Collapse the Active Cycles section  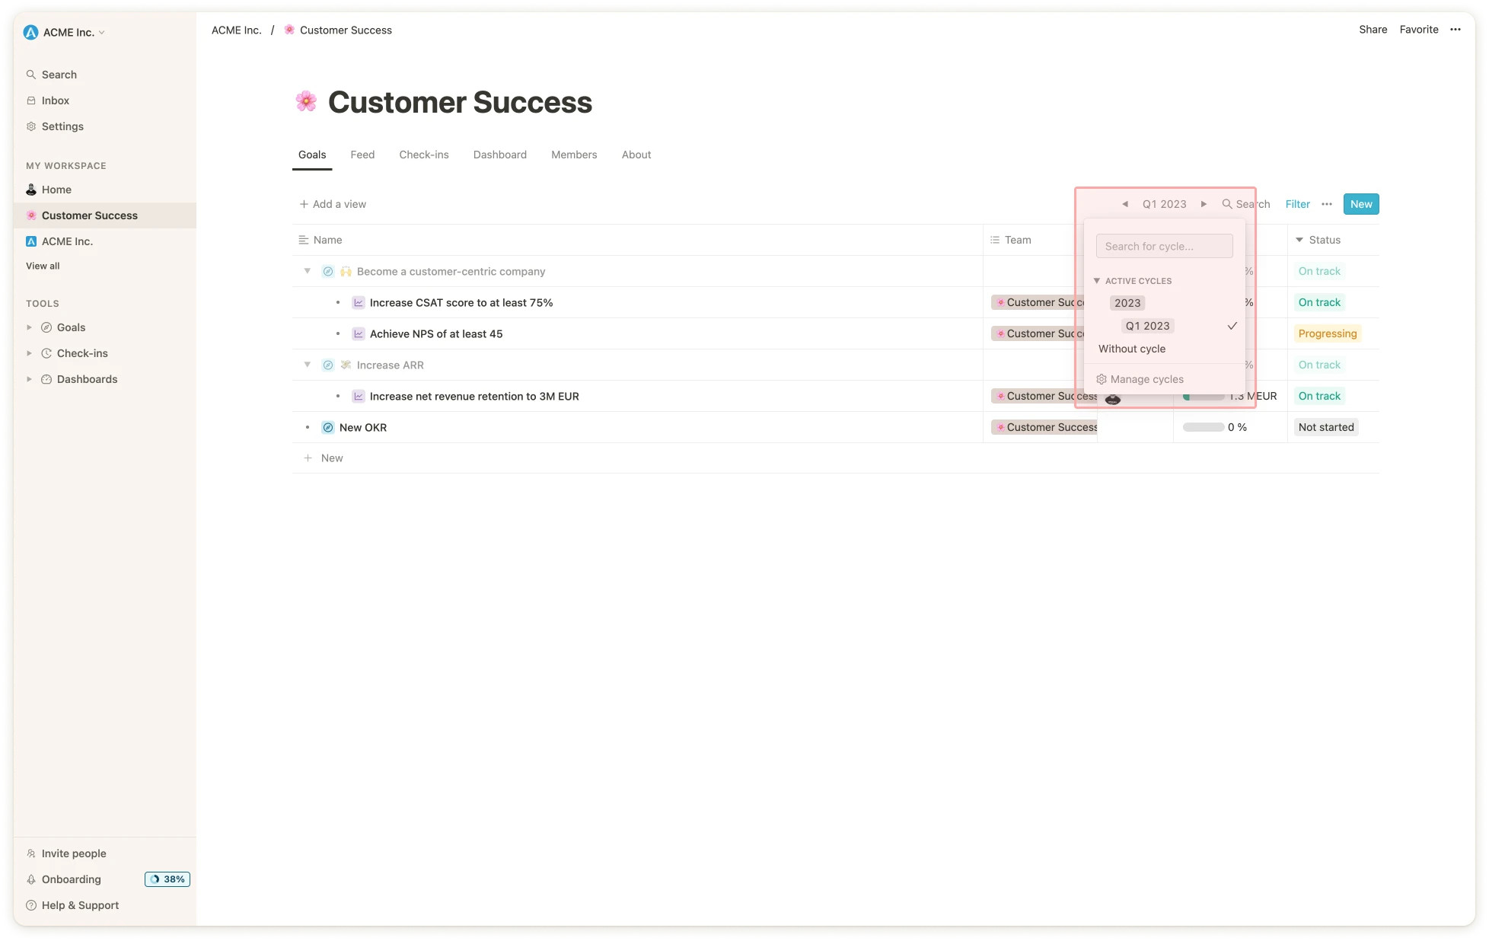1097,281
